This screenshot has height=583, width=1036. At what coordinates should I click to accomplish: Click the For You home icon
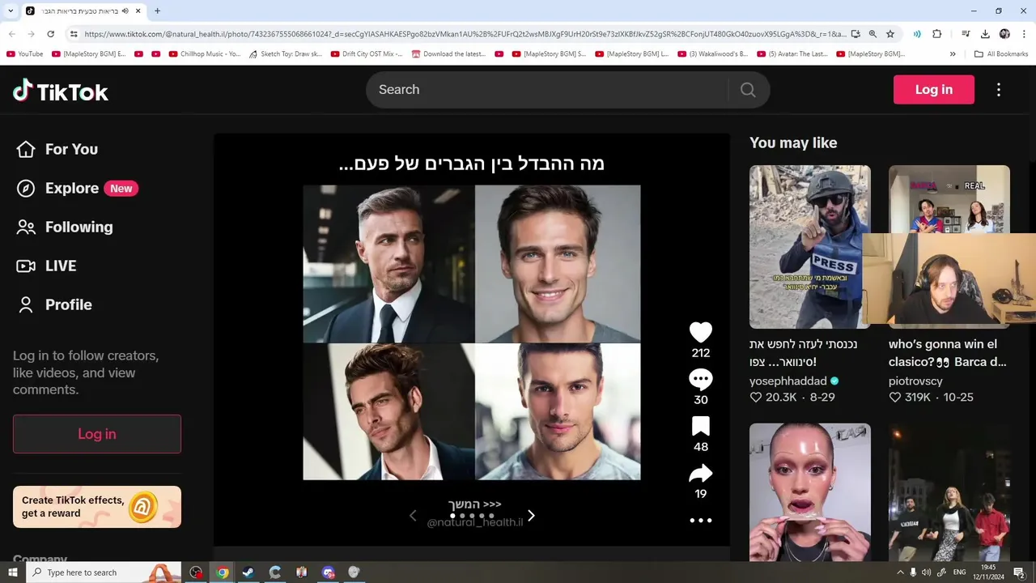tap(26, 149)
